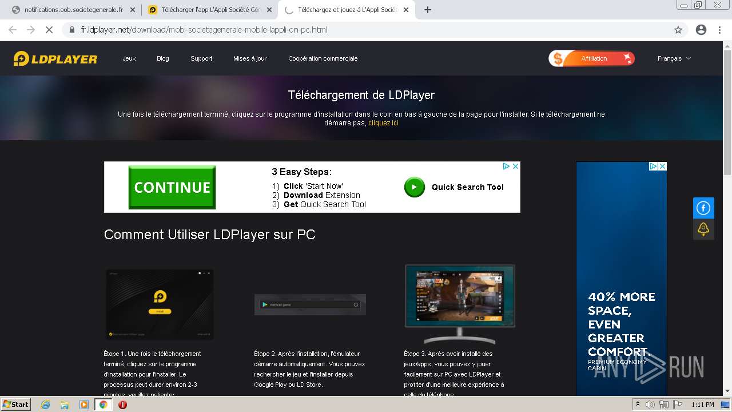Open Chrome profile account icon
Image resolution: width=732 pixels, height=412 pixels.
tap(701, 30)
